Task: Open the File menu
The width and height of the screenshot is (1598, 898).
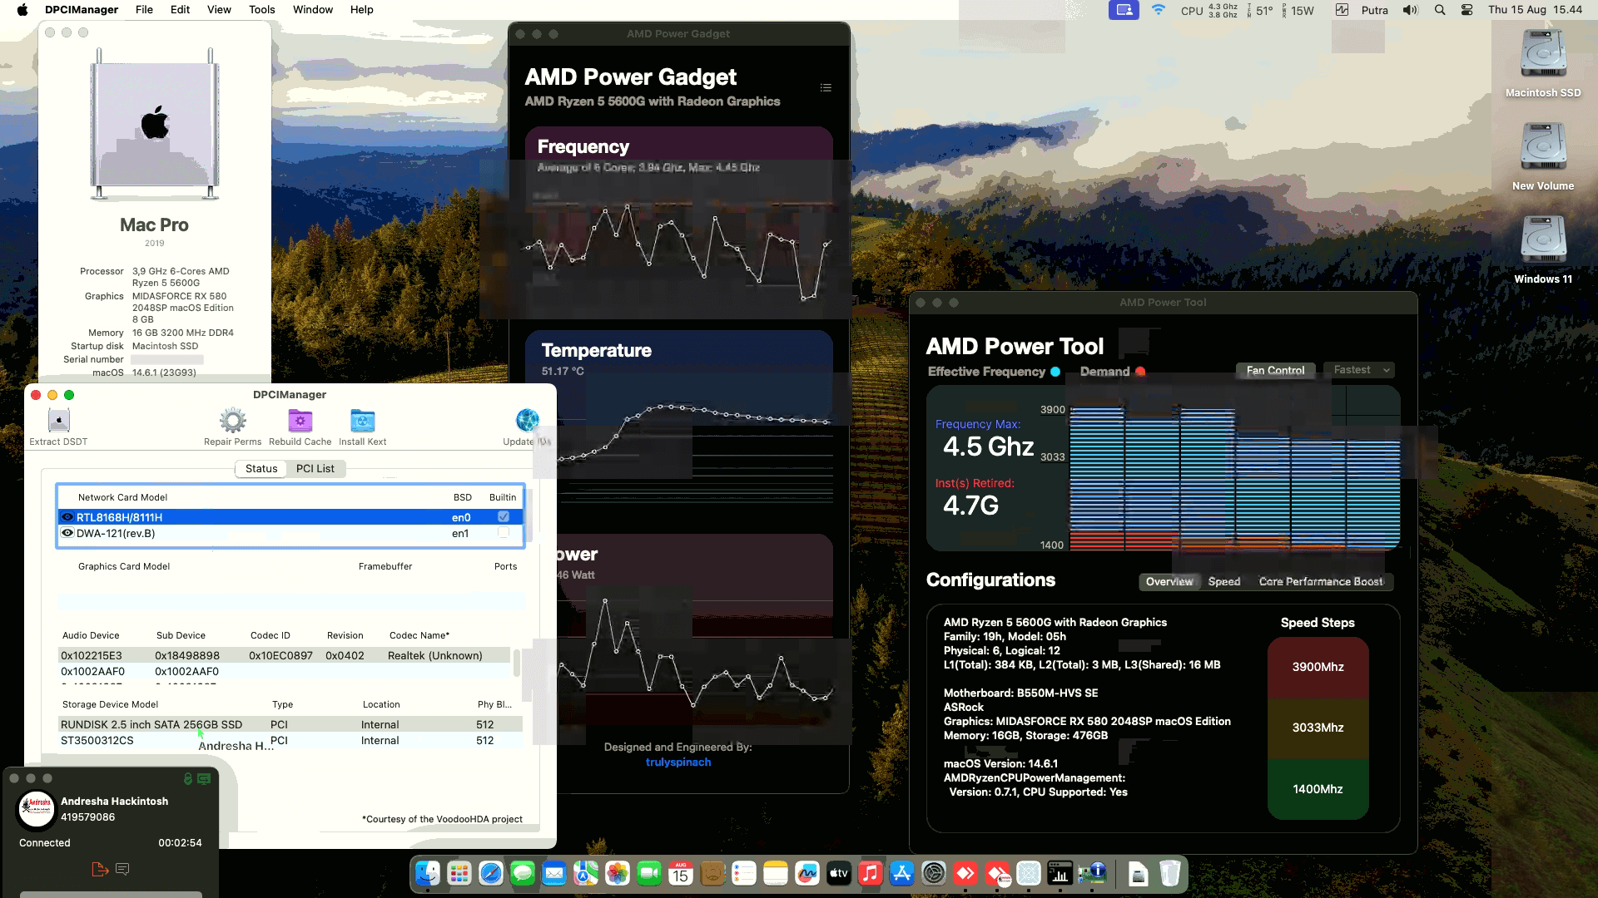Action: coord(144,10)
